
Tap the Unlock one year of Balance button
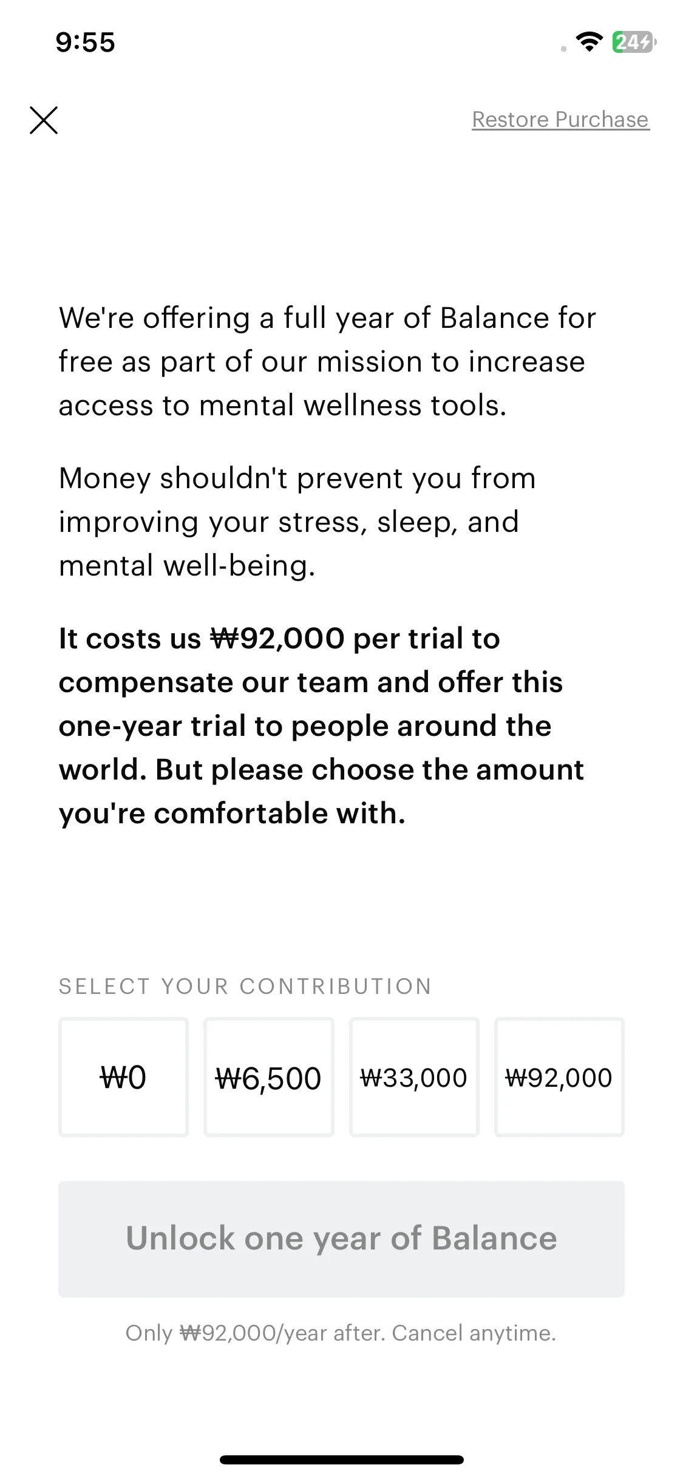tap(341, 1239)
